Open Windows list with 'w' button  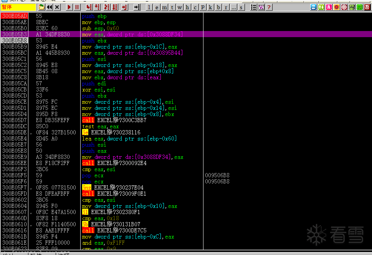[x=180, y=7]
